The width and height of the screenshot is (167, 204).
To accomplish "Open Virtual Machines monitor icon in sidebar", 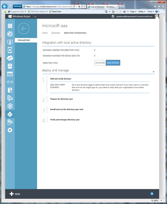I will coord(10,42).
